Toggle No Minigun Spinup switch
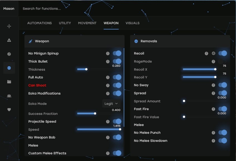The width and height of the screenshot is (236, 161). coord(117,53)
